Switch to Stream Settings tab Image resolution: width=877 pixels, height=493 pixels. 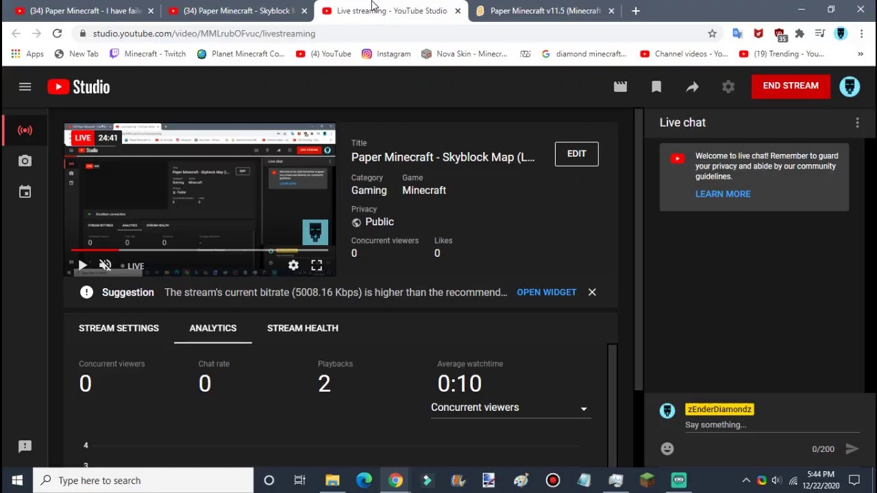(x=119, y=328)
